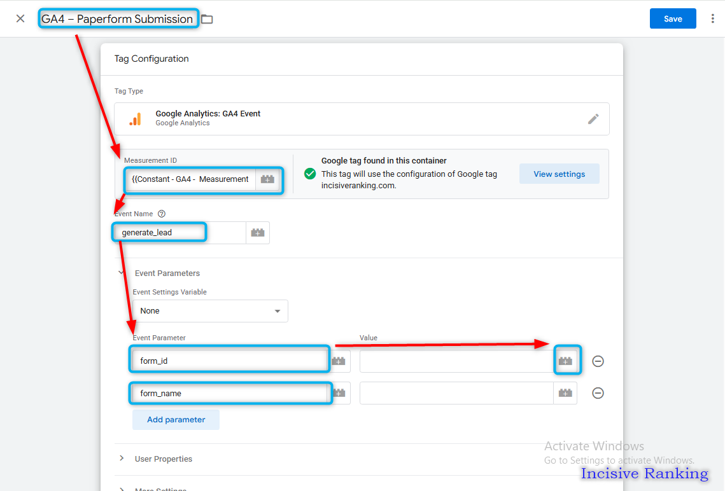The height and width of the screenshot is (491, 725).
Task: Insert variable for form_id value
Action: click(x=565, y=361)
